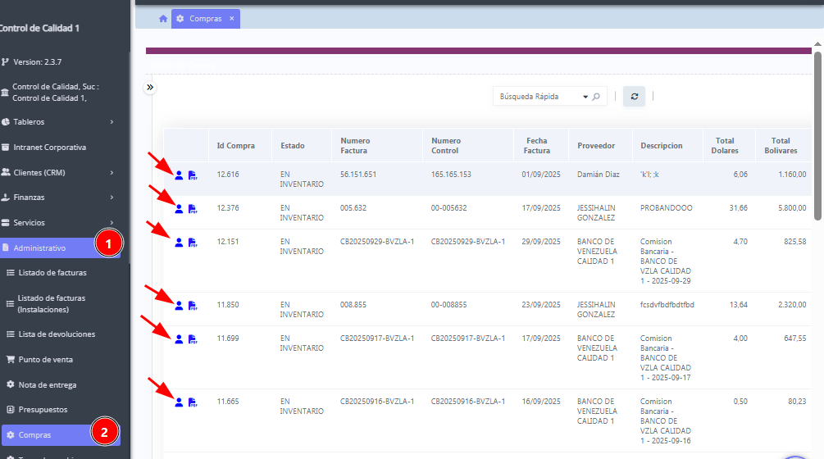Open Listado de facturas menu item
The width and height of the screenshot is (824, 459).
(x=52, y=273)
